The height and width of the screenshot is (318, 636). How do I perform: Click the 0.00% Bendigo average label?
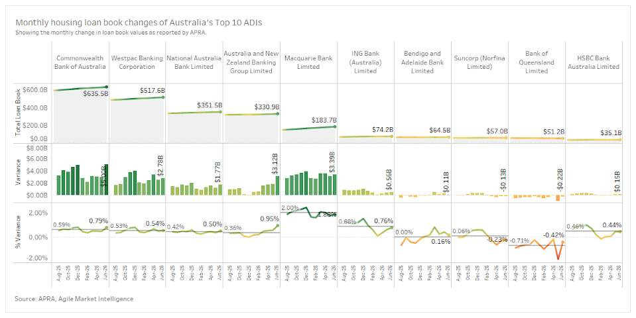point(405,233)
